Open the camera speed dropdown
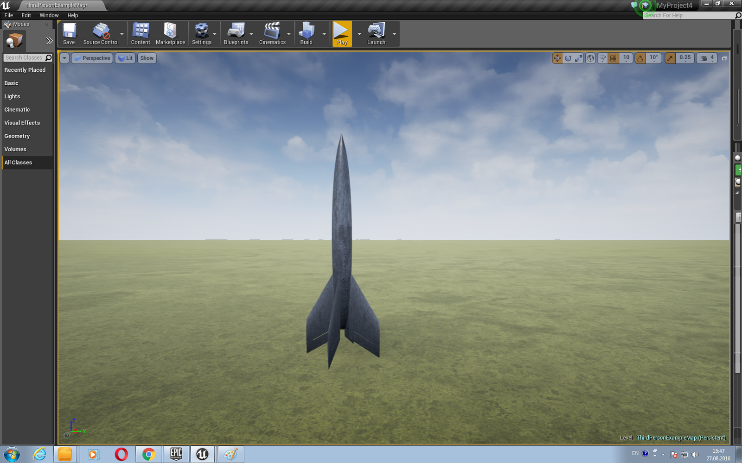The height and width of the screenshot is (463, 742). [707, 58]
